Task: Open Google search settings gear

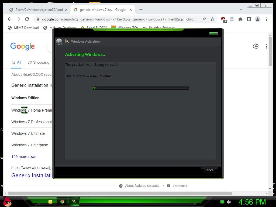Action: [x=256, y=46]
